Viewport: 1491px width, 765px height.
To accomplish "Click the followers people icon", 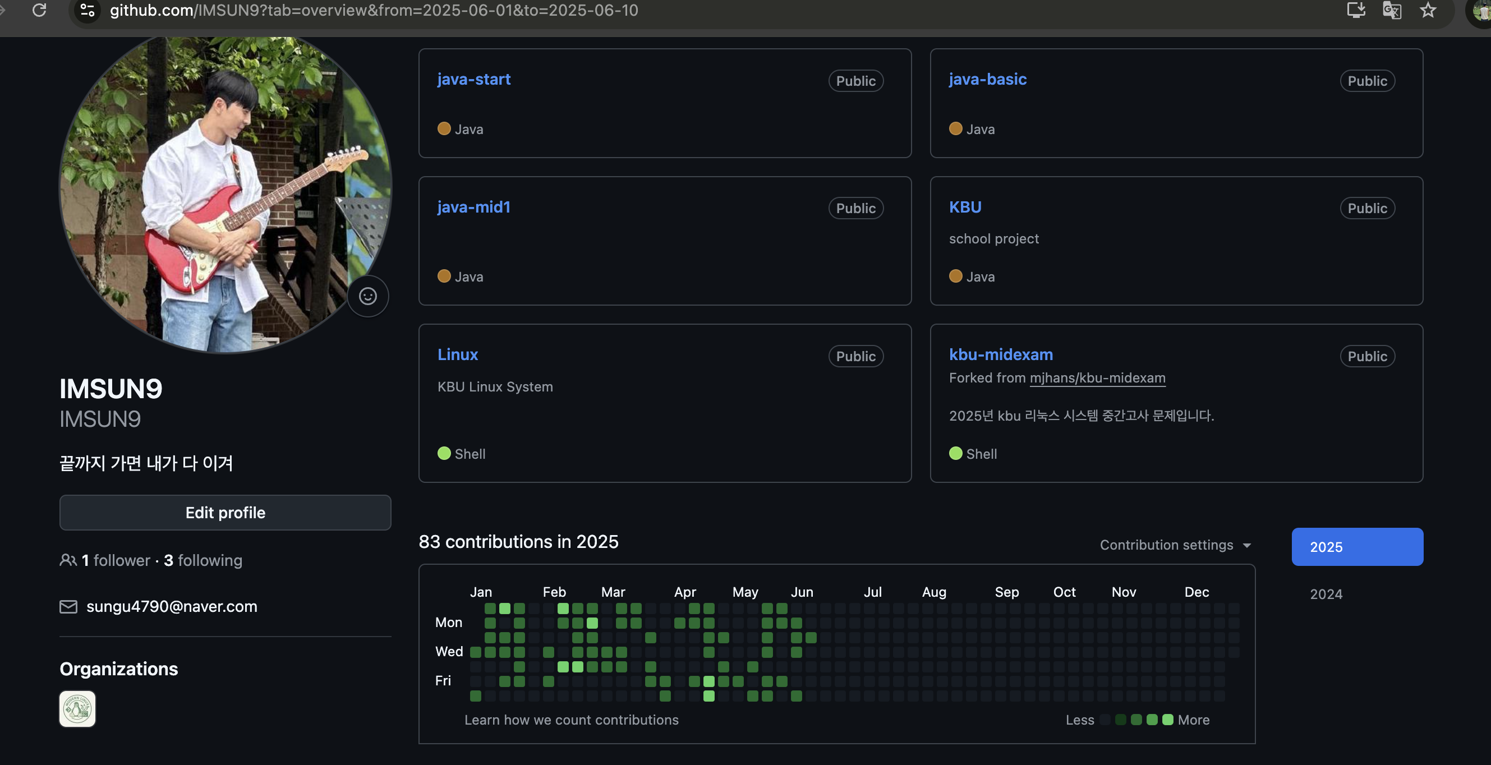I will [68, 560].
